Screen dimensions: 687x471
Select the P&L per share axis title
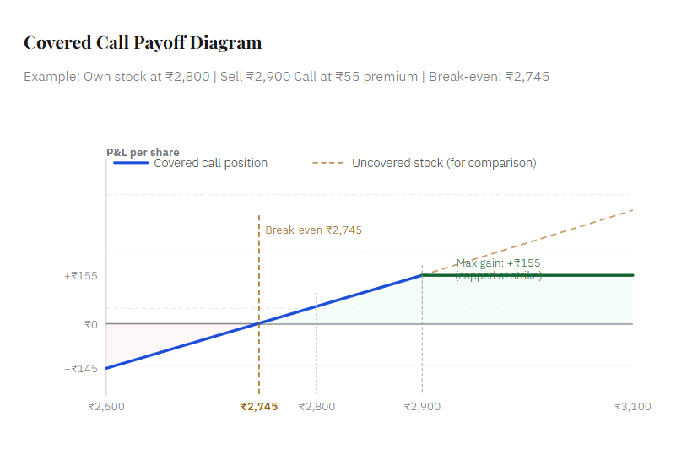[143, 153]
